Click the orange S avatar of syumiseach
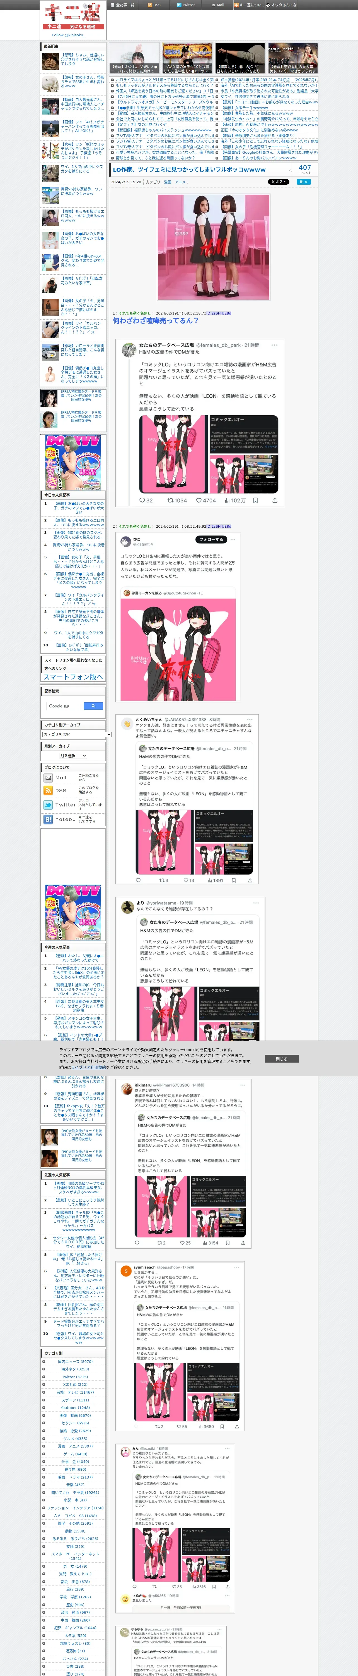Image resolution: width=358 pixels, height=1676 pixels. [x=126, y=1271]
